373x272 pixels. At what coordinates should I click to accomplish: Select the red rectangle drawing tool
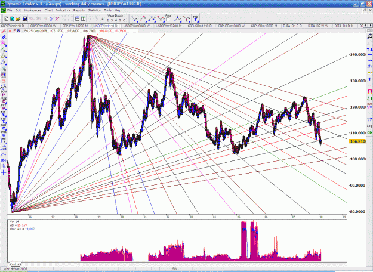(x=4, y=81)
